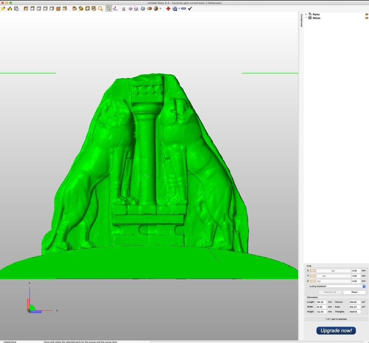
Task: Zoom to selected parts with the green sphere icon
Action: coord(81,9)
